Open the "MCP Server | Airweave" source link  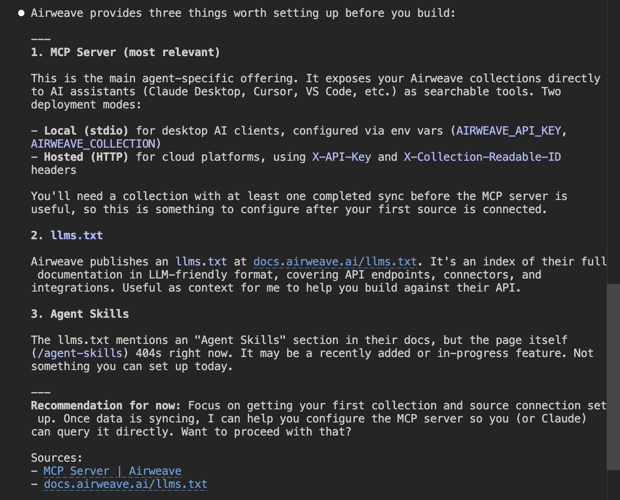click(112, 471)
